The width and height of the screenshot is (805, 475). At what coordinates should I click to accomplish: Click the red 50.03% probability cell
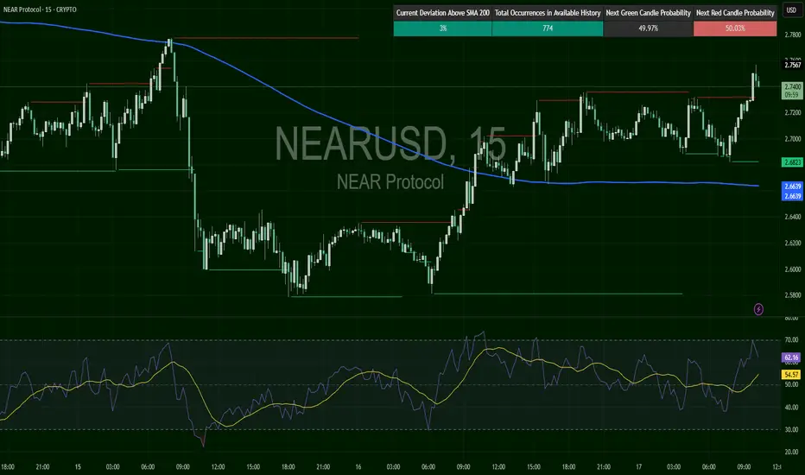[x=735, y=28]
